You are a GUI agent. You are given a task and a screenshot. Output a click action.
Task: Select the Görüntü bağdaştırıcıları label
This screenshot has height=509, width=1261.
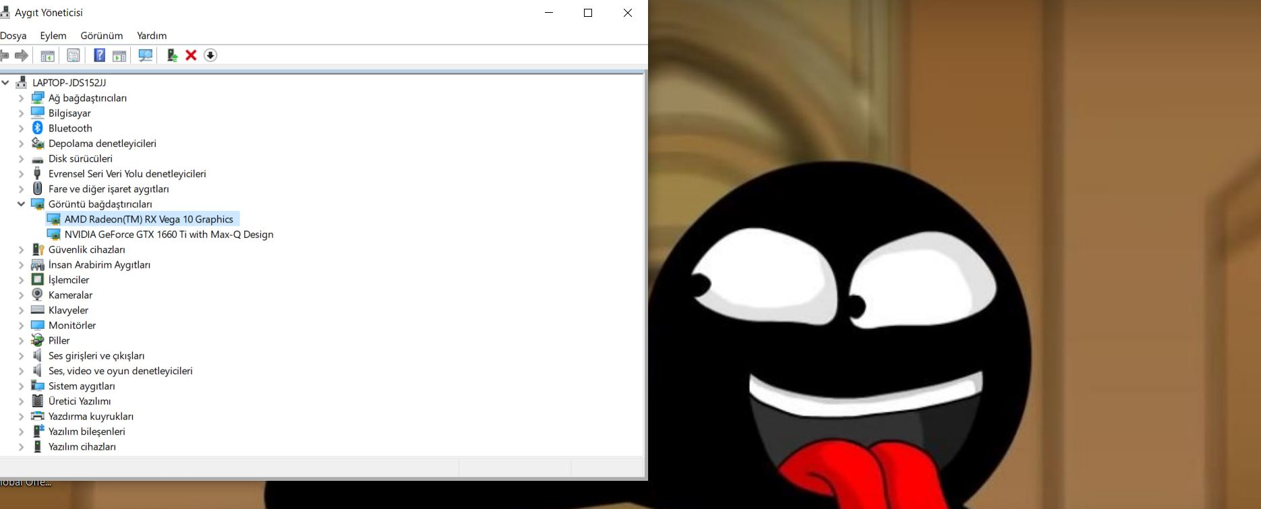(100, 204)
